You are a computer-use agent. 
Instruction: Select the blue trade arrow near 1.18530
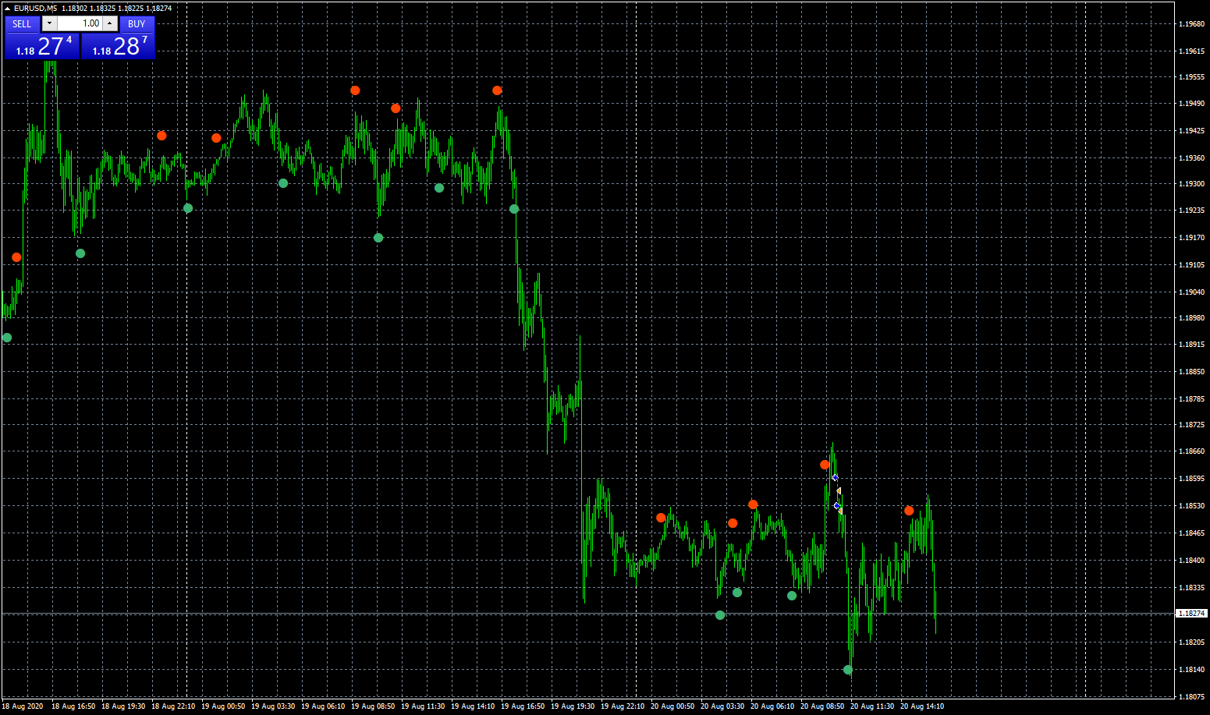coord(836,506)
